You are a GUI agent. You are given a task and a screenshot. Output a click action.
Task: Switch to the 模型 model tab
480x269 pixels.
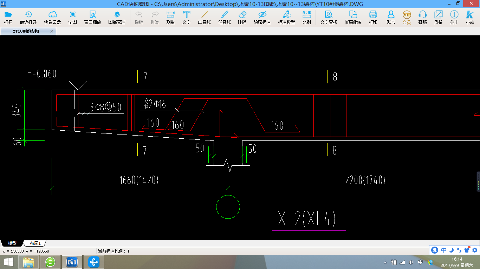12,243
